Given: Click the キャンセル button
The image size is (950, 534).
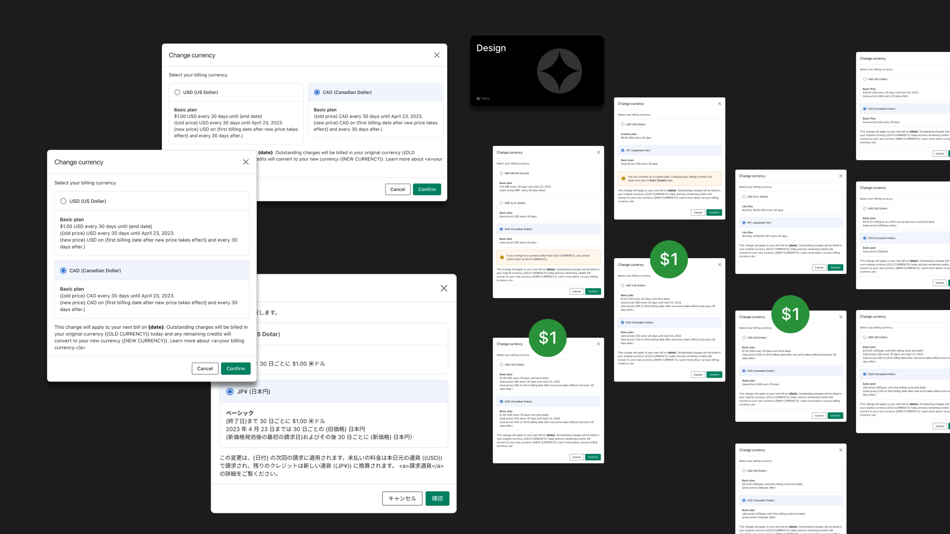Looking at the screenshot, I should pyautogui.click(x=402, y=498).
